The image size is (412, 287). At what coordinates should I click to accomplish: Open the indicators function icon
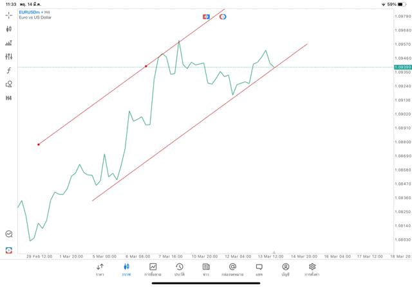[9, 71]
